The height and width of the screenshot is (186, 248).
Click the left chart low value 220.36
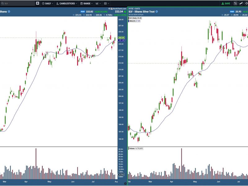[99, 15]
